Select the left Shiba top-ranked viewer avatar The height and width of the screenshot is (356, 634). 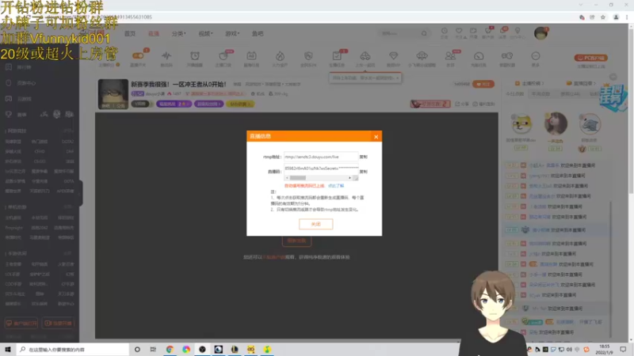[521, 123]
